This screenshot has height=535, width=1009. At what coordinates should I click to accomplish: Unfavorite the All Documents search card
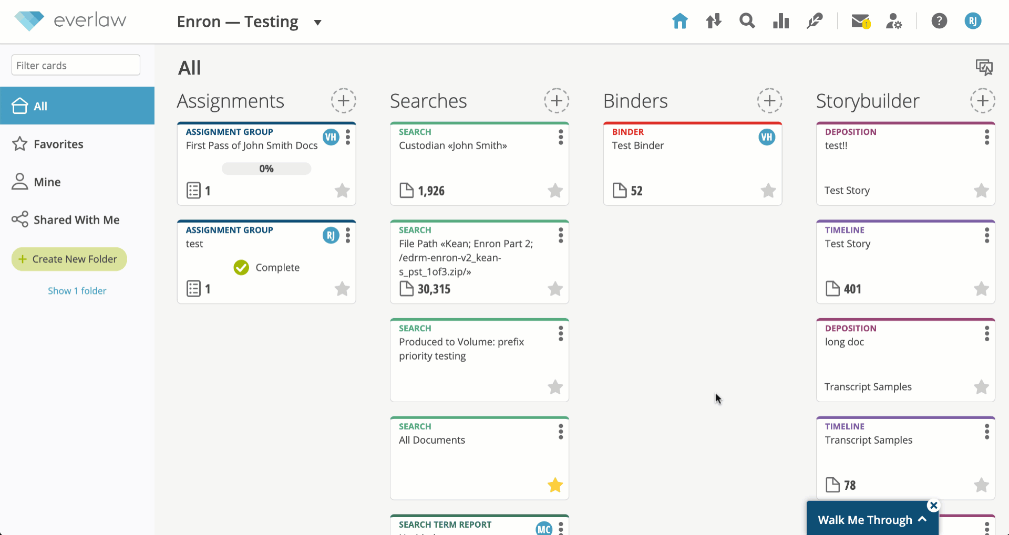[x=555, y=485]
